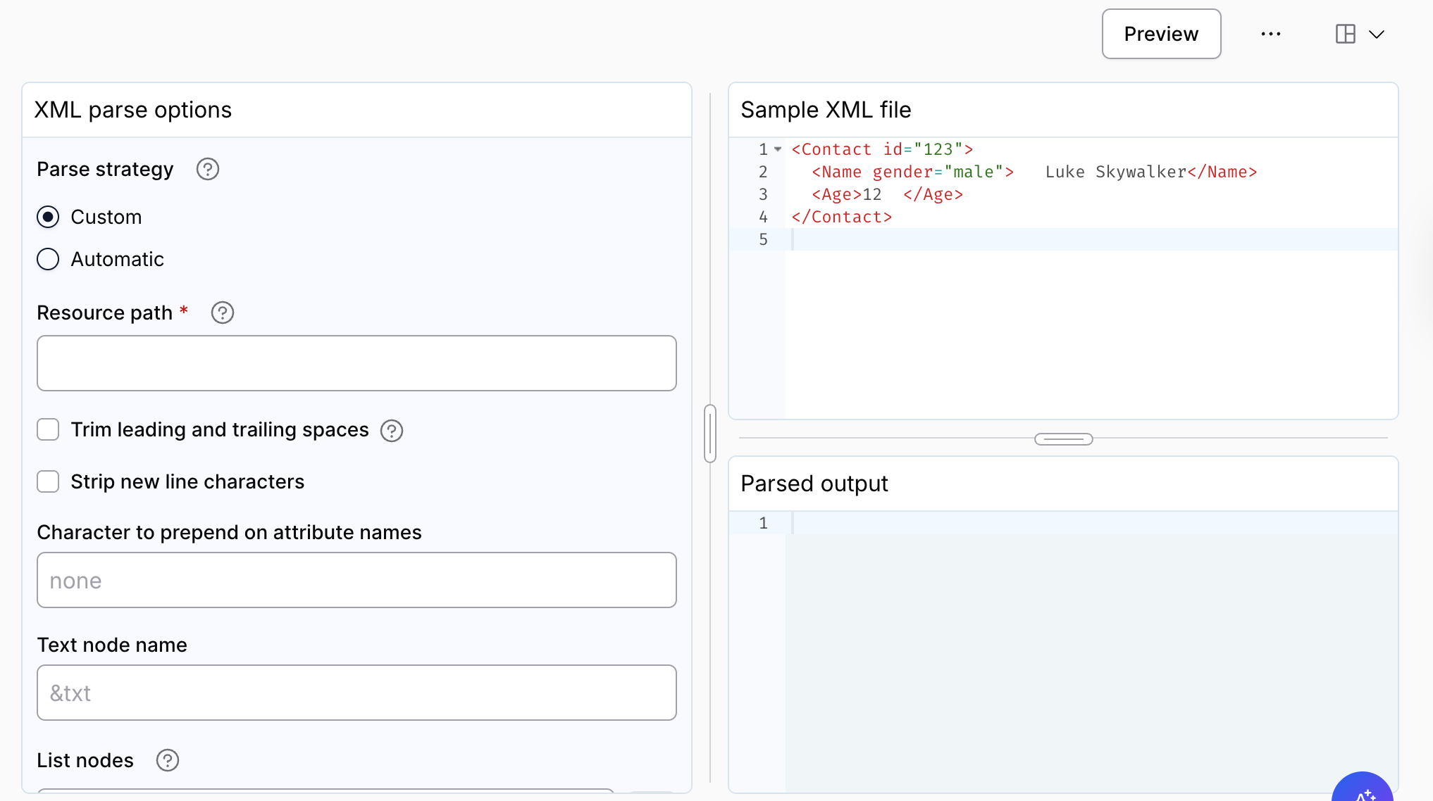Image resolution: width=1433 pixels, height=801 pixels.
Task: Collapse the Contact element fold arrow
Action: (778, 149)
